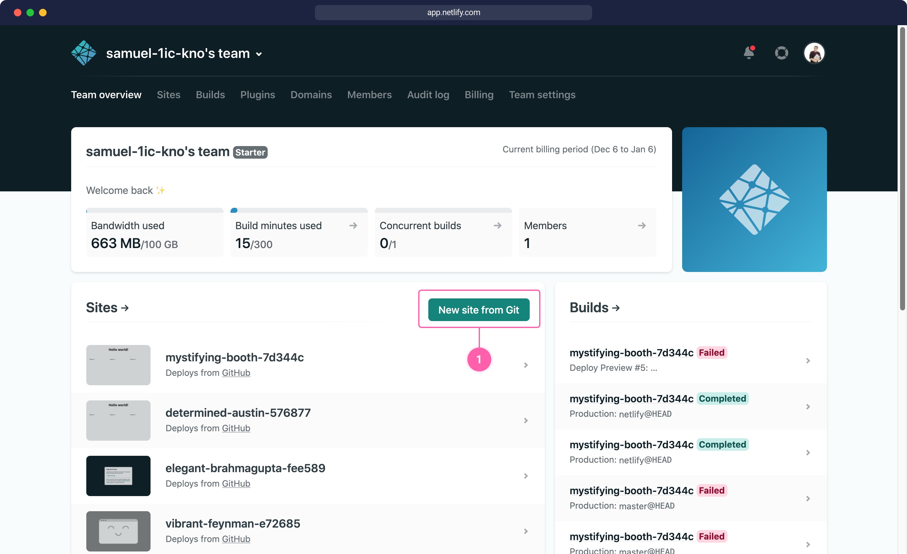Switch to Team overview tab
This screenshot has height=554, width=907.
(x=106, y=94)
